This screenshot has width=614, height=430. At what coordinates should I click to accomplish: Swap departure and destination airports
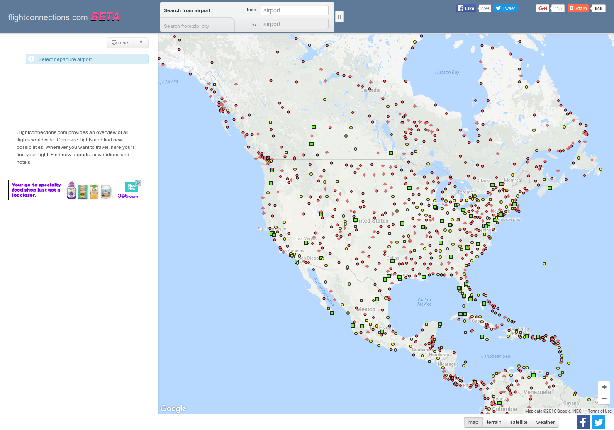[x=339, y=17]
